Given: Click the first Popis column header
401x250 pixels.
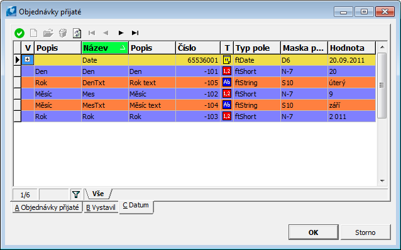Looking at the screenshot, I should [x=58, y=48].
